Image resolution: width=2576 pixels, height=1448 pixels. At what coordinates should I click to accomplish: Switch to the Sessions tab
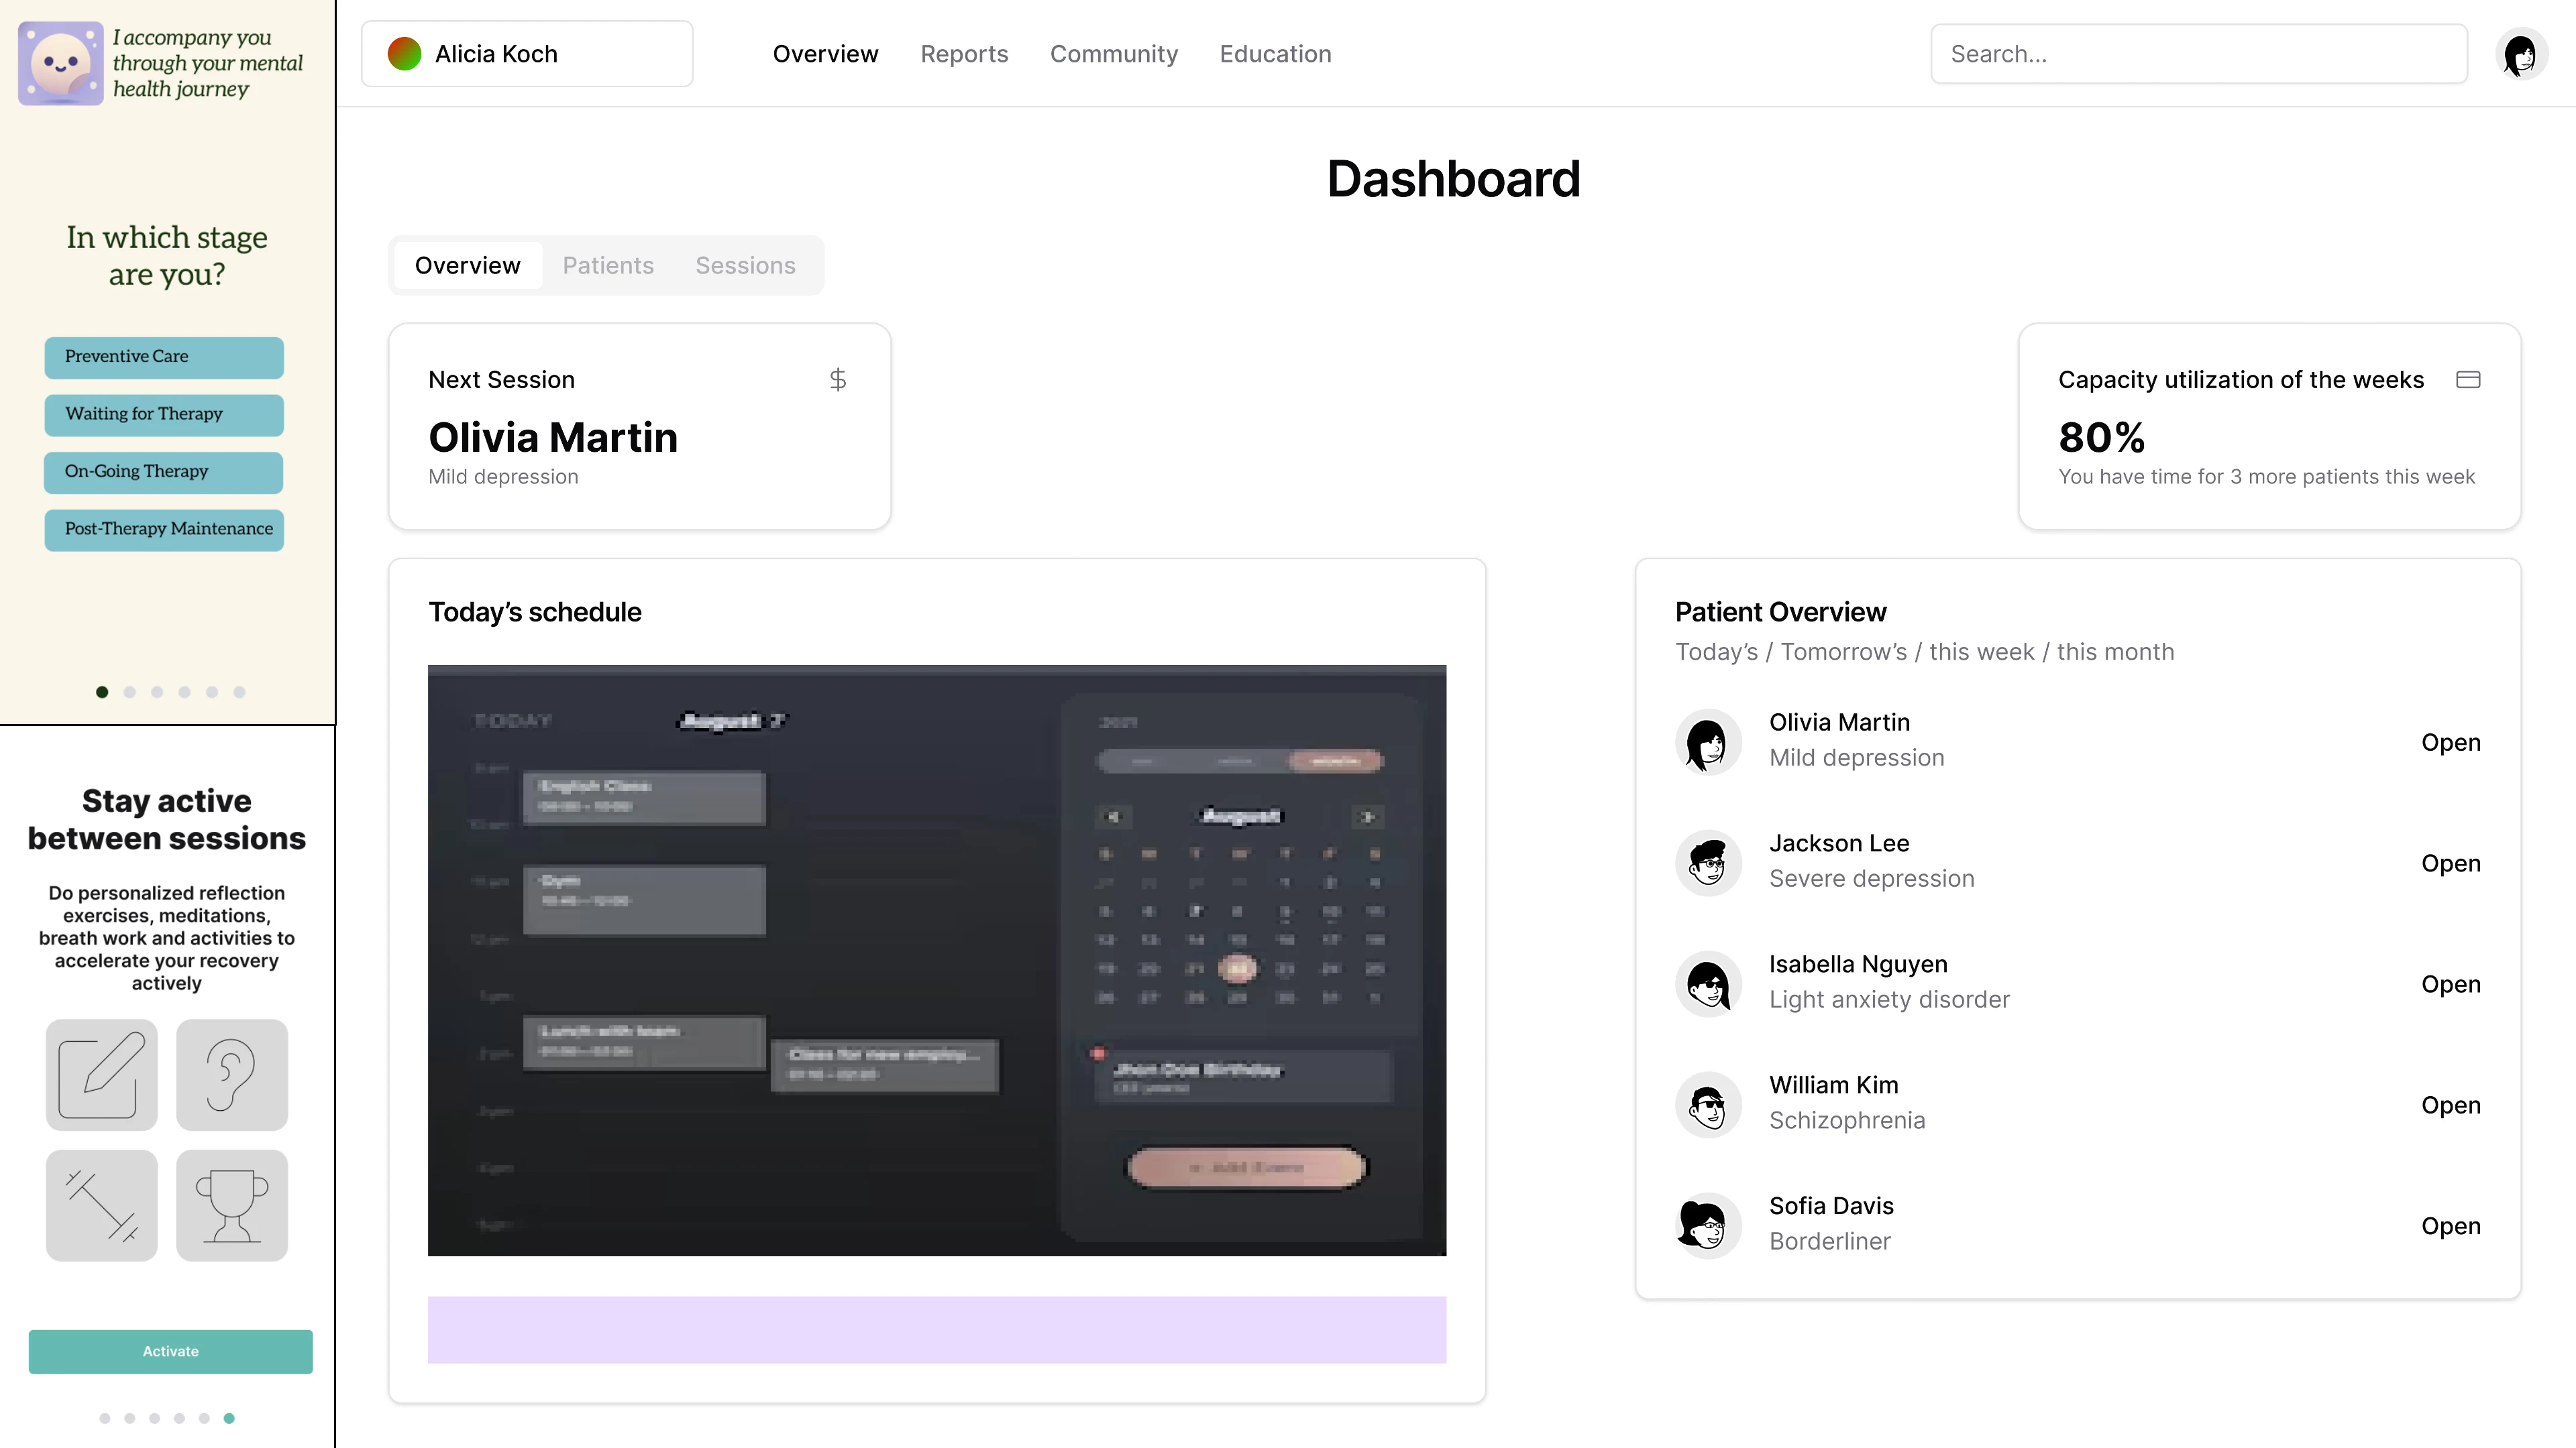[744, 265]
